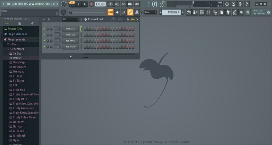Toggle multilink to controllers icon
Viewport: 272px width, 145px height.
coord(137,12)
